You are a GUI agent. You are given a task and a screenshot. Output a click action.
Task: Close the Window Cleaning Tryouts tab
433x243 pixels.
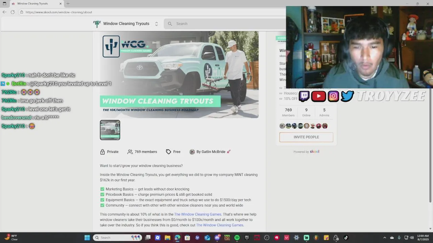(x=61, y=4)
